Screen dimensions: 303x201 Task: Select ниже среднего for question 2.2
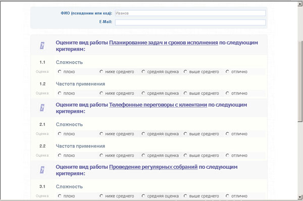pyautogui.click(x=102, y=156)
